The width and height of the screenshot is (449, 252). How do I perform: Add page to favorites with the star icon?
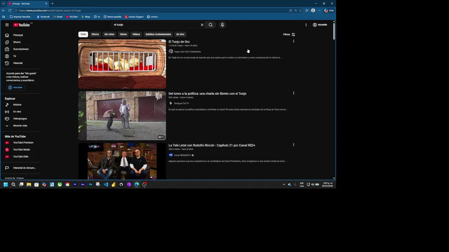(300, 10)
